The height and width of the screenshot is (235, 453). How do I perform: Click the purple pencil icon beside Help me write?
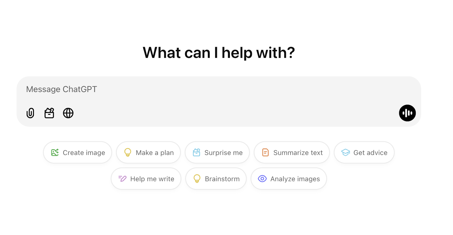coord(122,179)
